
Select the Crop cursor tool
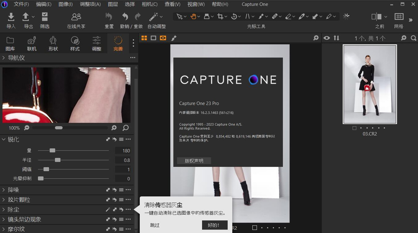220,16
